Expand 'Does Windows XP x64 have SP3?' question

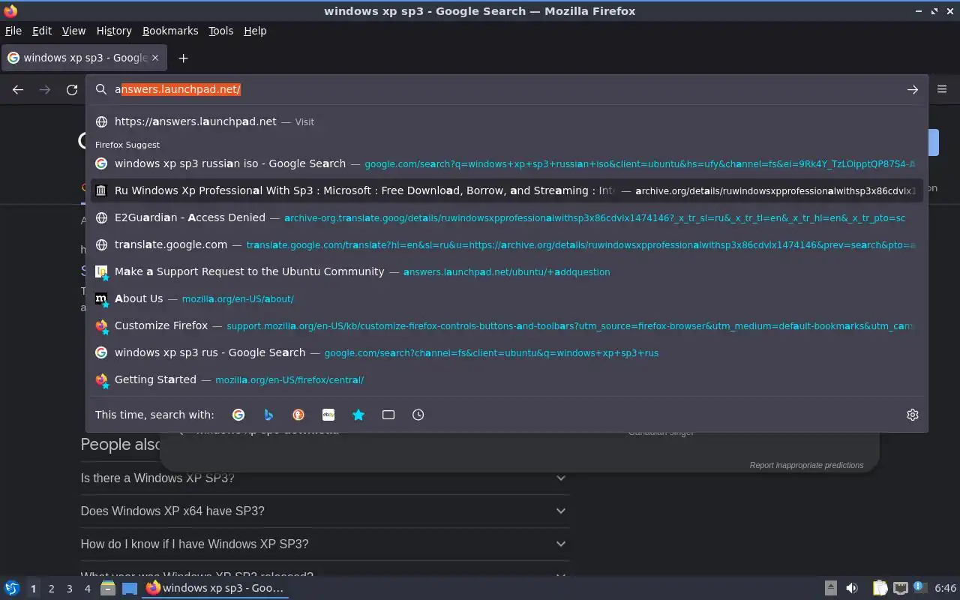(x=325, y=511)
